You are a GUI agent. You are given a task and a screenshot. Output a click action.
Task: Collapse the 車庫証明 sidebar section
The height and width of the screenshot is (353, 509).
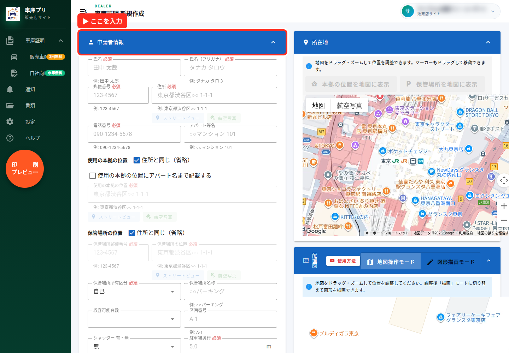pyautogui.click(x=61, y=41)
